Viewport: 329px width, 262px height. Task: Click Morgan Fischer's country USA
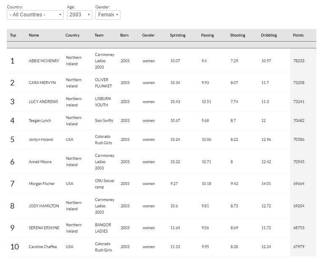coord(70,184)
